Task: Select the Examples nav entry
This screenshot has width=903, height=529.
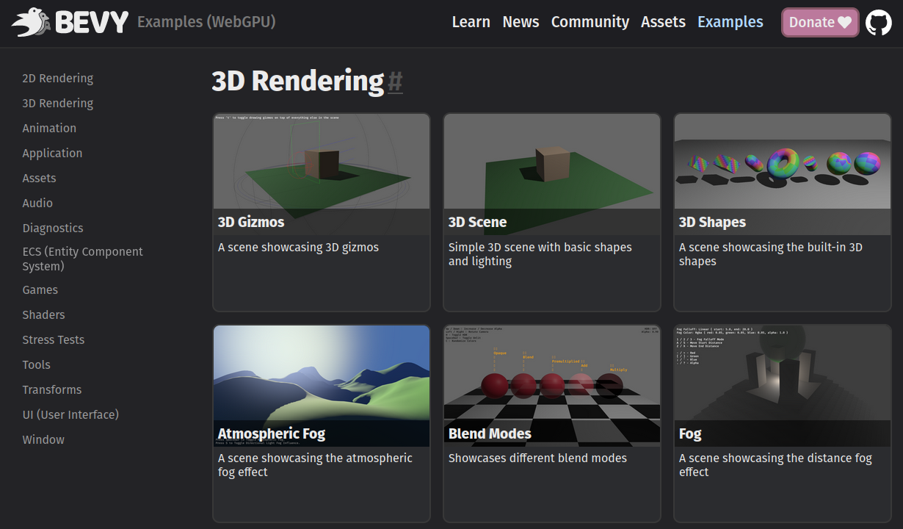Action: [x=730, y=22]
